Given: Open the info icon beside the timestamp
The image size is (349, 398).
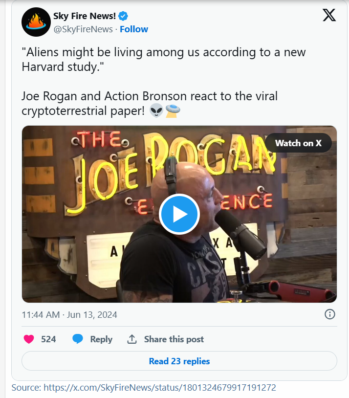Looking at the screenshot, I should coord(330,314).
